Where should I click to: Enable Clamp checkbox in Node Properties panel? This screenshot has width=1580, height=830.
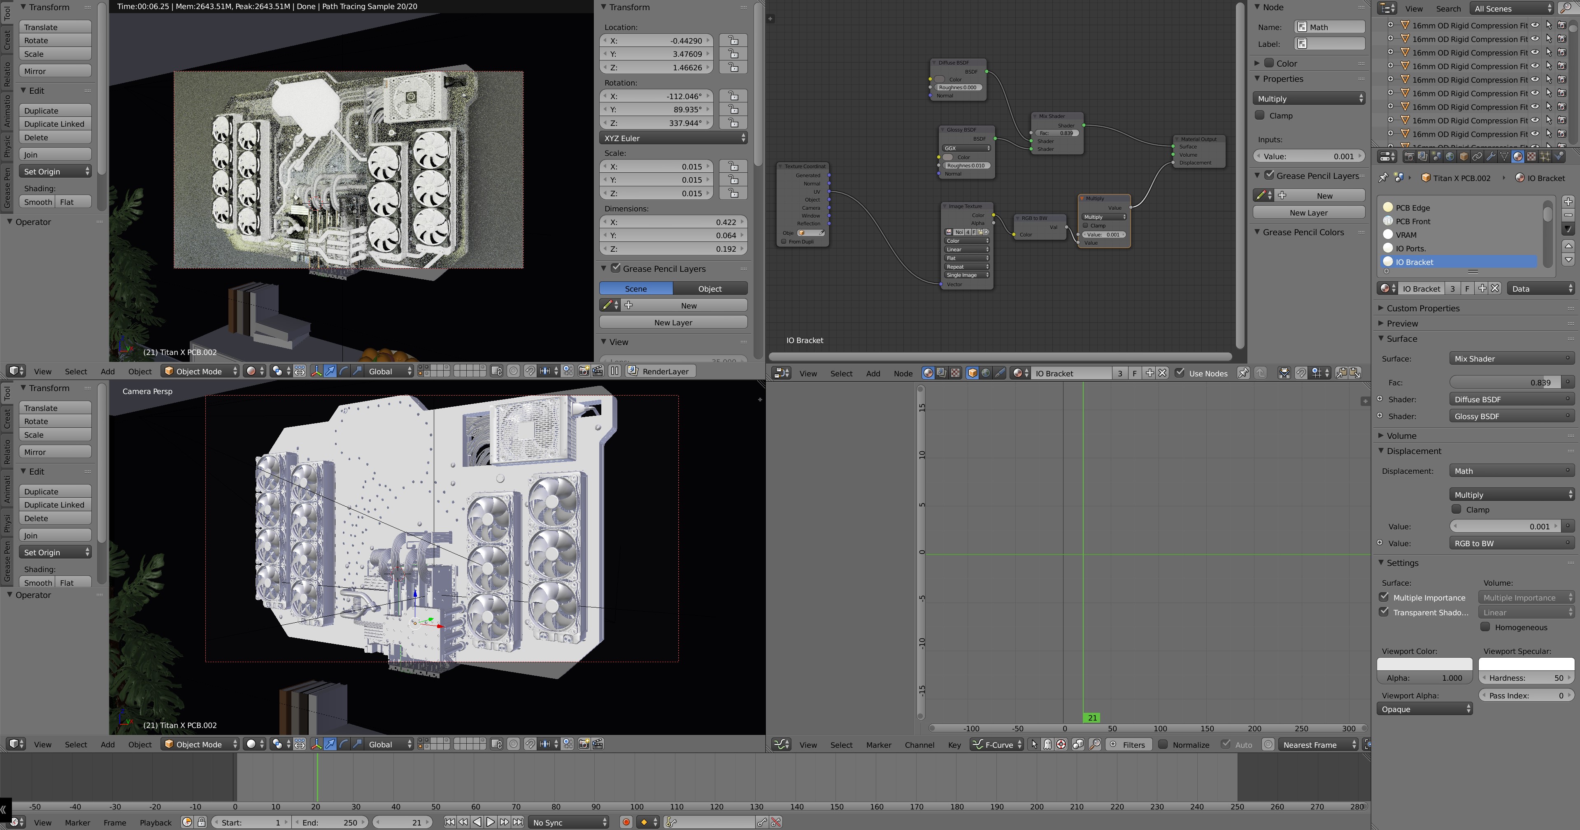[1260, 115]
